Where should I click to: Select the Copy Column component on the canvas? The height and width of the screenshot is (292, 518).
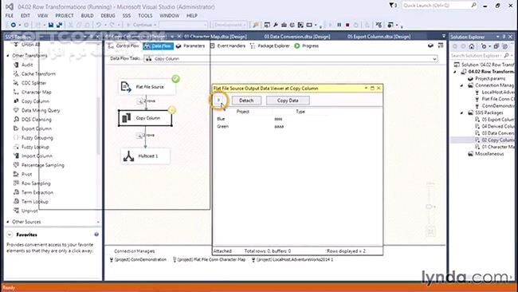145,118
